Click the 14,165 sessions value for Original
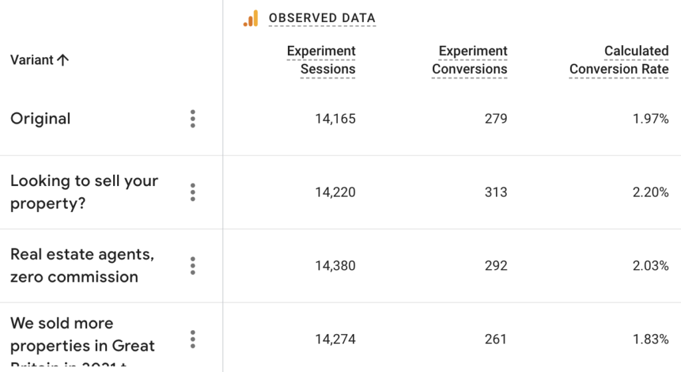681x372 pixels. 335,119
